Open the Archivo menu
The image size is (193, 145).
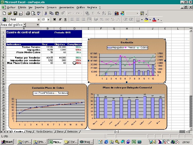coord(11,8)
